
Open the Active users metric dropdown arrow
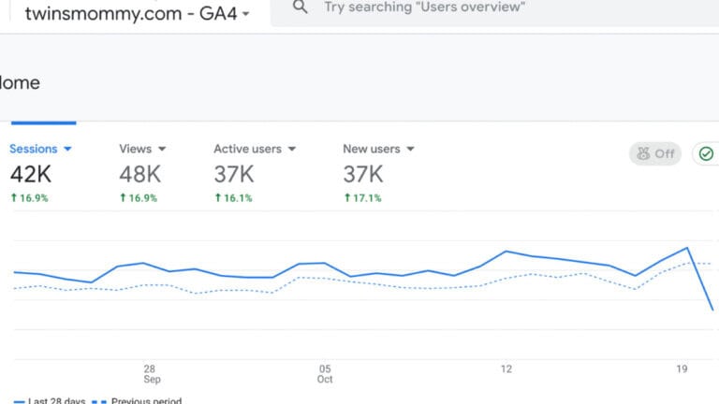point(291,149)
